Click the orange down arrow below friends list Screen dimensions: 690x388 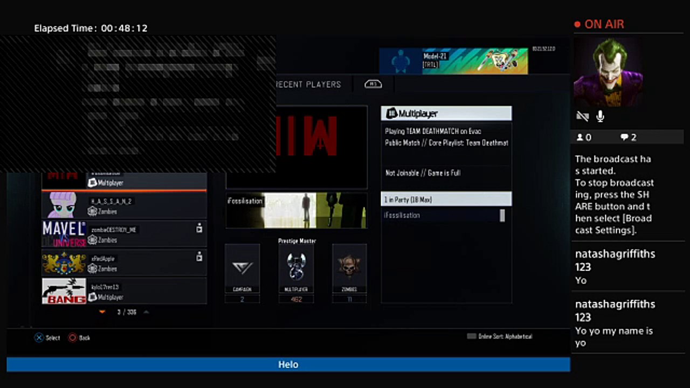(x=102, y=311)
